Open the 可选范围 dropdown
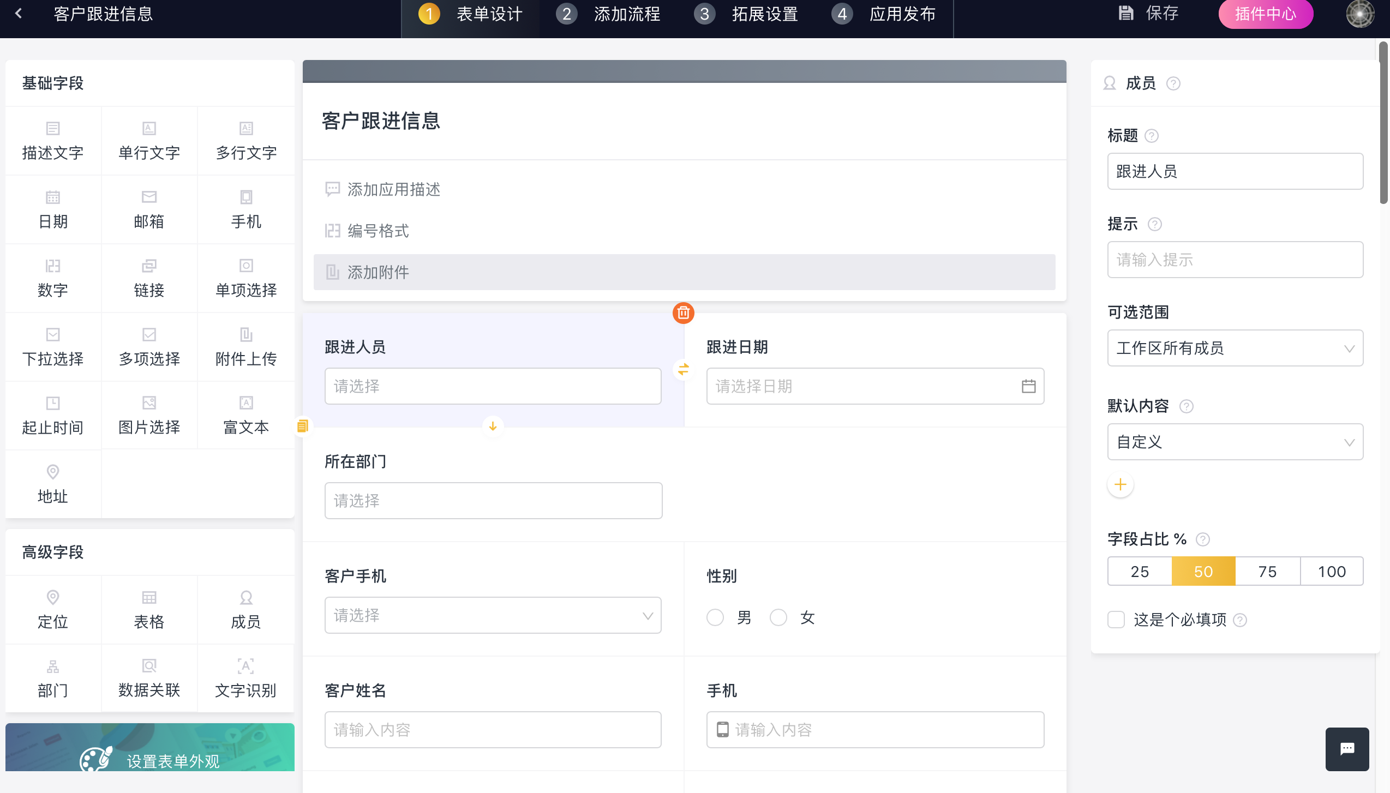The height and width of the screenshot is (793, 1390). tap(1235, 348)
